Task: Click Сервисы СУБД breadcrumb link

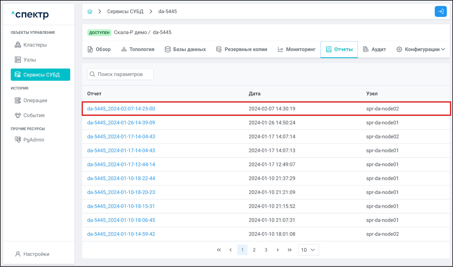Action: pyautogui.click(x=125, y=12)
